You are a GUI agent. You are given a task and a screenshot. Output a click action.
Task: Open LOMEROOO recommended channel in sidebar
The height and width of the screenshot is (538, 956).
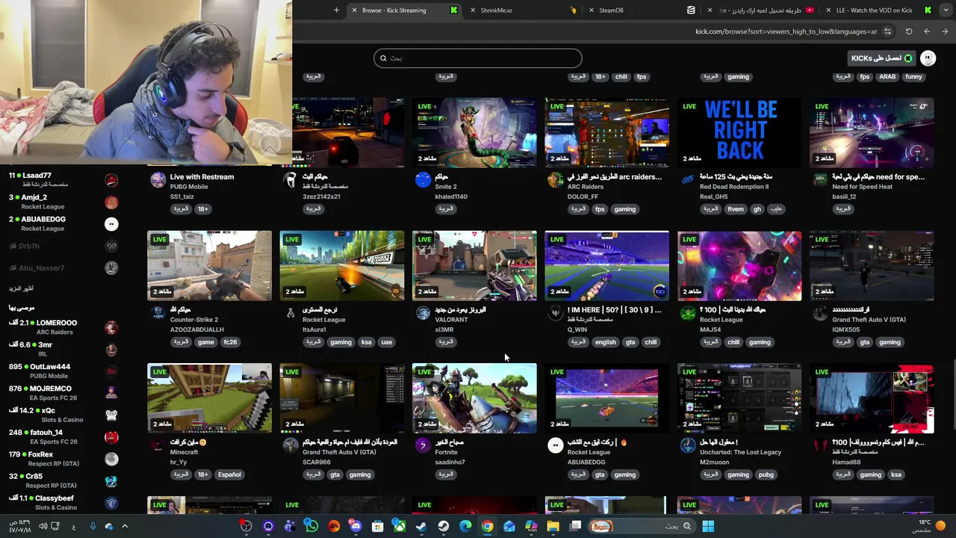(63, 327)
